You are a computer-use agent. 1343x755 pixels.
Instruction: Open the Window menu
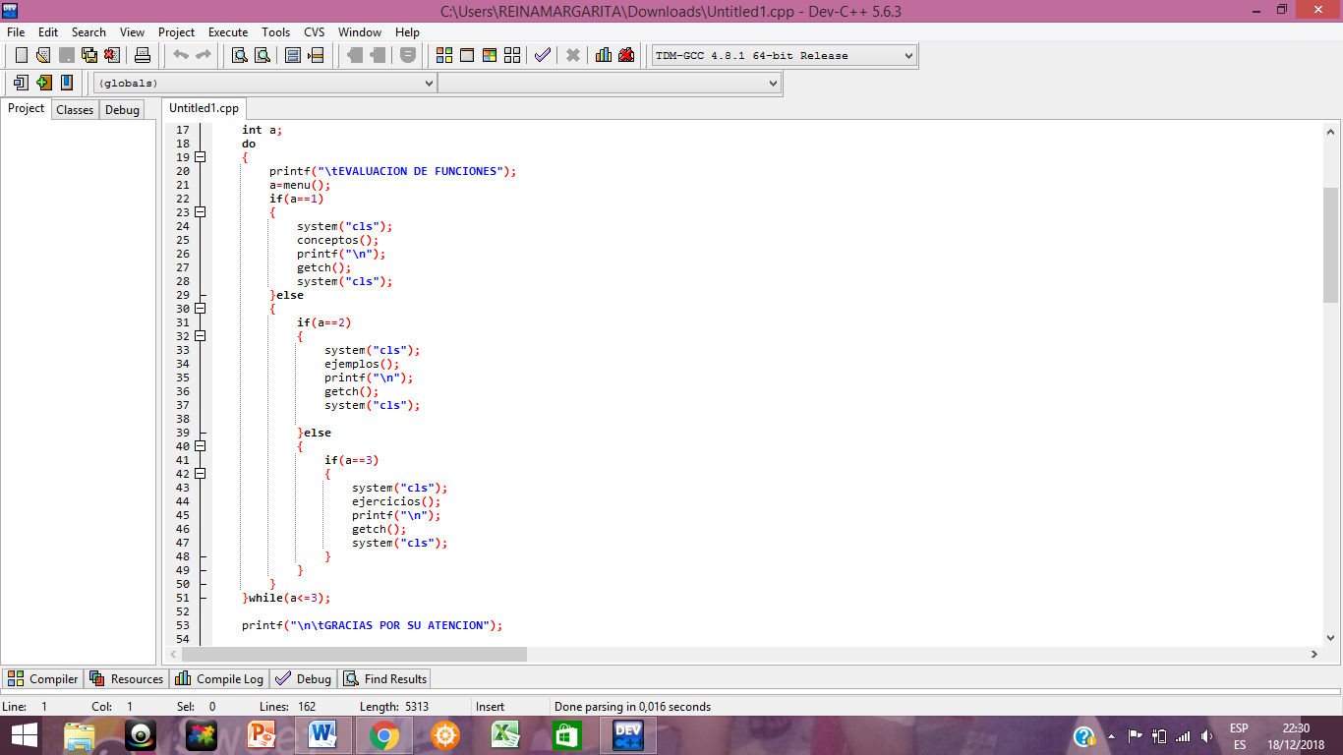(360, 32)
